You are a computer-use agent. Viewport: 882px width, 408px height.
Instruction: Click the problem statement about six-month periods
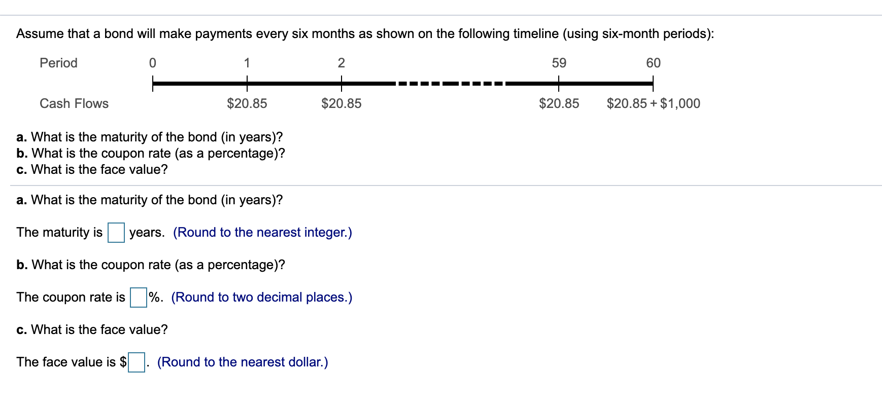pos(365,33)
